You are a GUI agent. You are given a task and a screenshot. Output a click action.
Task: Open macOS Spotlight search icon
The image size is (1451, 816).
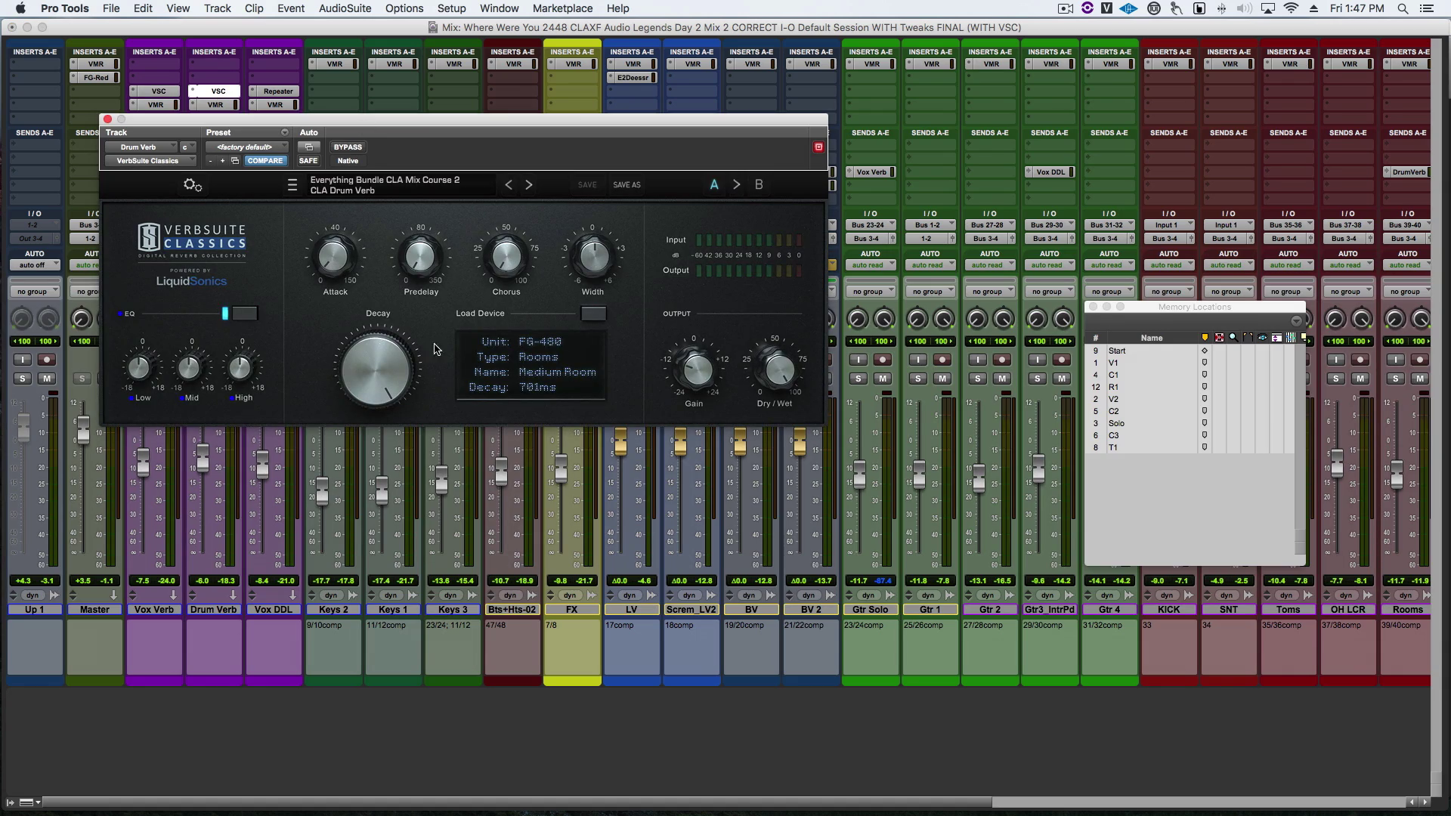(1403, 8)
